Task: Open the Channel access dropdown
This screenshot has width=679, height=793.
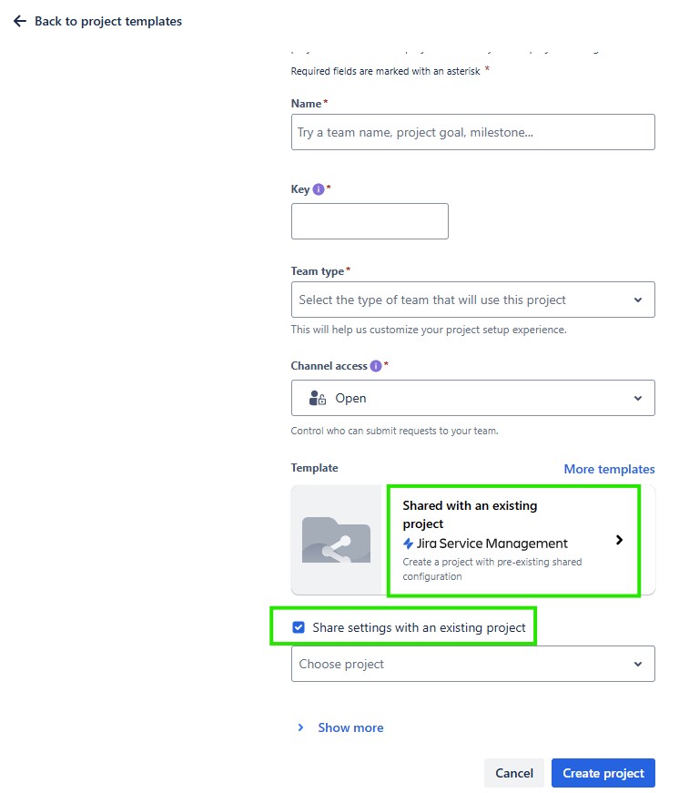Action: click(x=473, y=397)
